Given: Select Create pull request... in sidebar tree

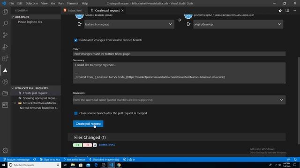Looking at the screenshot, I should pos(36,93).
